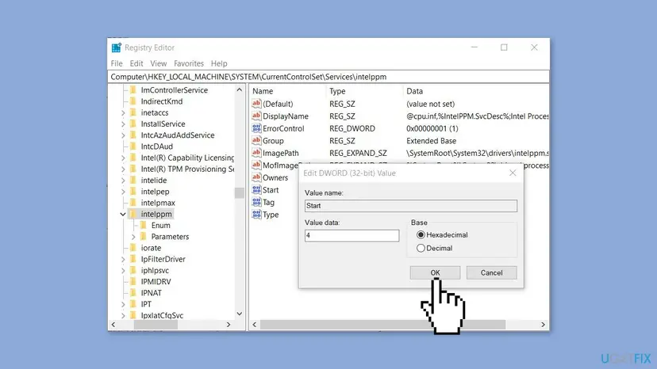Select the Tag DWORD value icon
This screenshot has height=369, width=657.
[x=256, y=202]
